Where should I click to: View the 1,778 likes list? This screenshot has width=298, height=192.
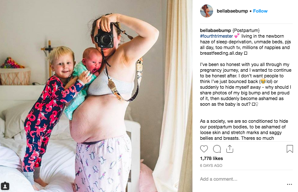[211, 158]
